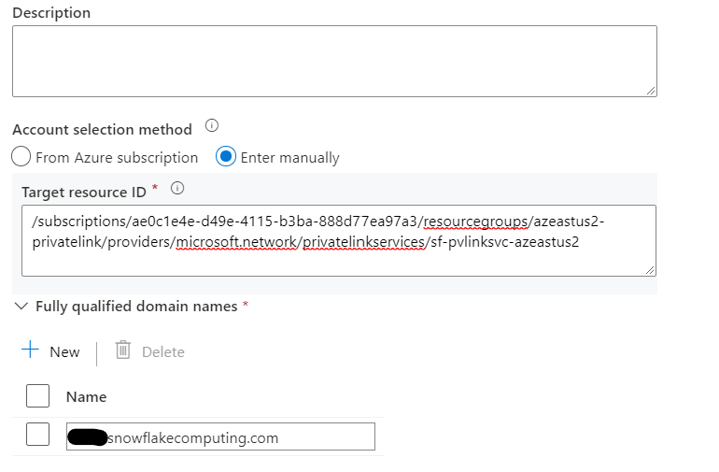Image resolution: width=719 pixels, height=472 pixels.
Task: Add a New domain name entry
Action: [x=51, y=351]
